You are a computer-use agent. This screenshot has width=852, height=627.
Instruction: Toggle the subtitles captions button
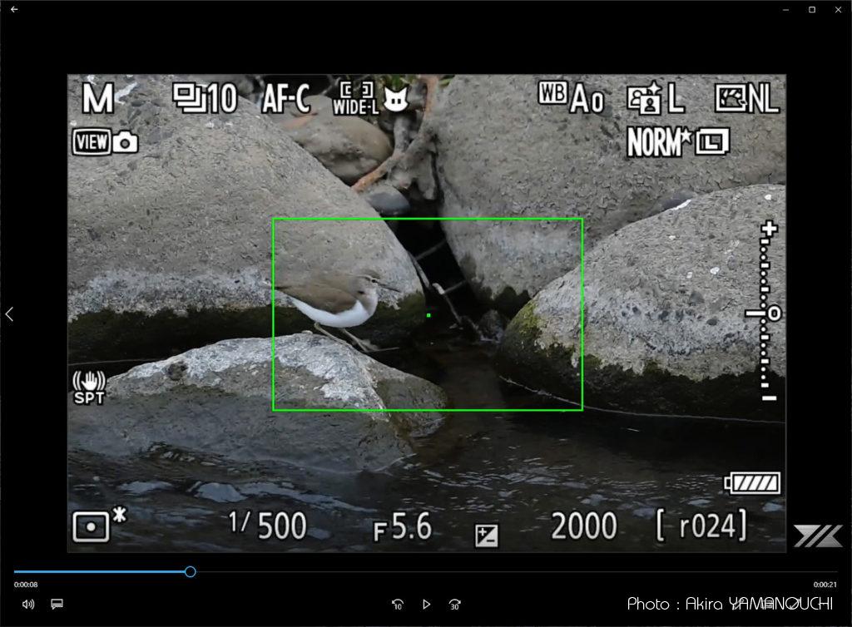[x=57, y=605]
